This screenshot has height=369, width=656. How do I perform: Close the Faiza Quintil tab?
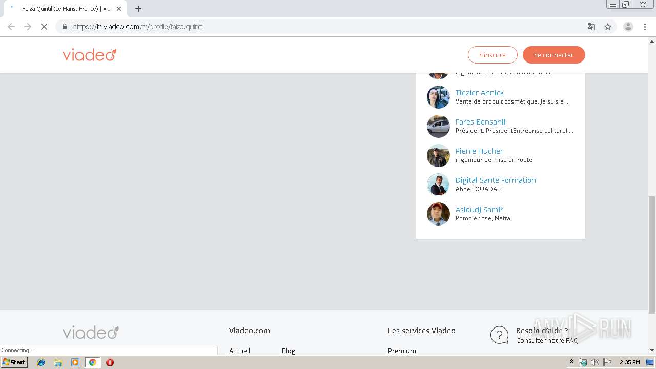point(119,9)
